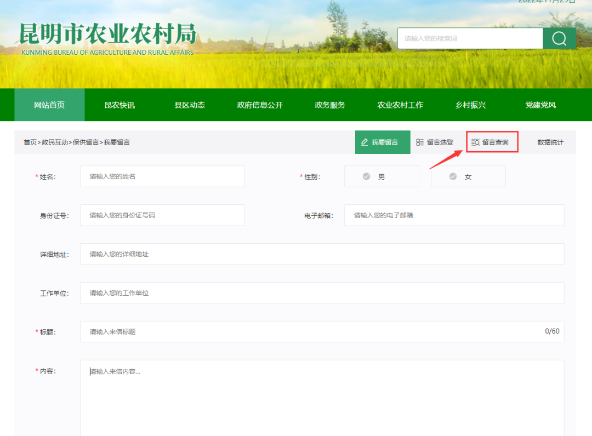Open the 数据统计 tab
The image size is (592, 436).
tap(550, 142)
